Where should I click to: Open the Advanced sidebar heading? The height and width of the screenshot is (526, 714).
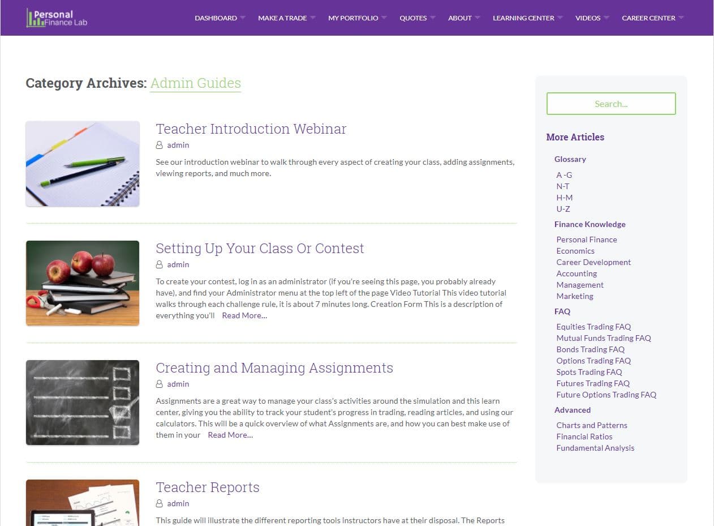[x=573, y=410]
